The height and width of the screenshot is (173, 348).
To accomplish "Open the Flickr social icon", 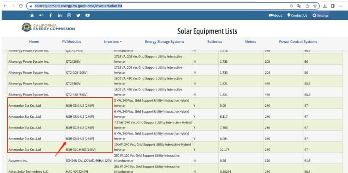I will (41, 15).
